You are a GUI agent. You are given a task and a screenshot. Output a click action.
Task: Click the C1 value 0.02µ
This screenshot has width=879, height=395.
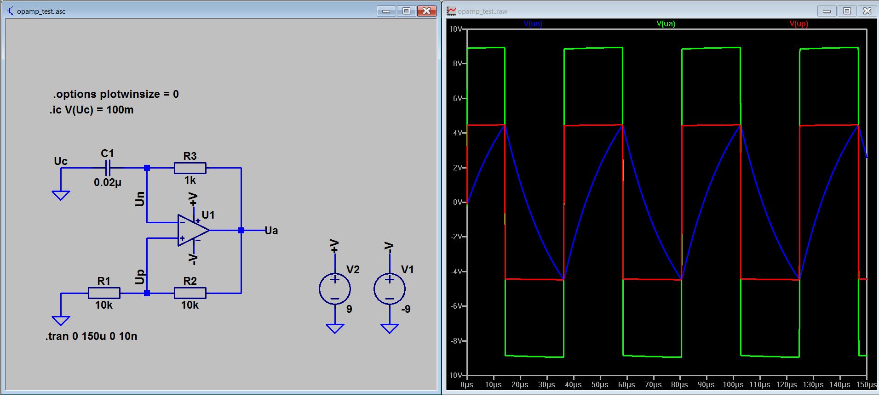[108, 183]
